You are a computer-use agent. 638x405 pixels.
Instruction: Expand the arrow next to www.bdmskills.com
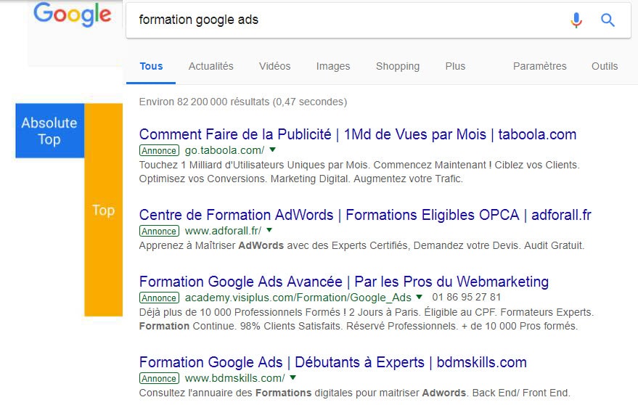293,377
